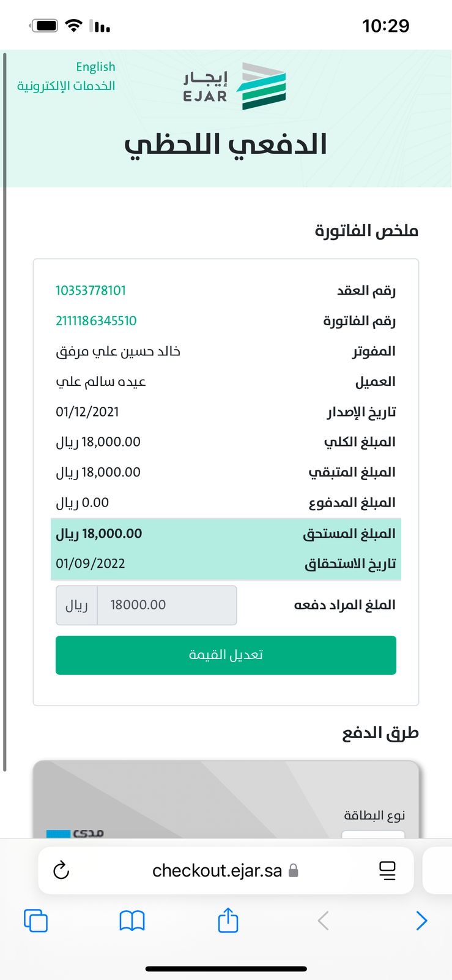
Task: Tap the page scrollbar on left edge
Action: tap(4, 410)
